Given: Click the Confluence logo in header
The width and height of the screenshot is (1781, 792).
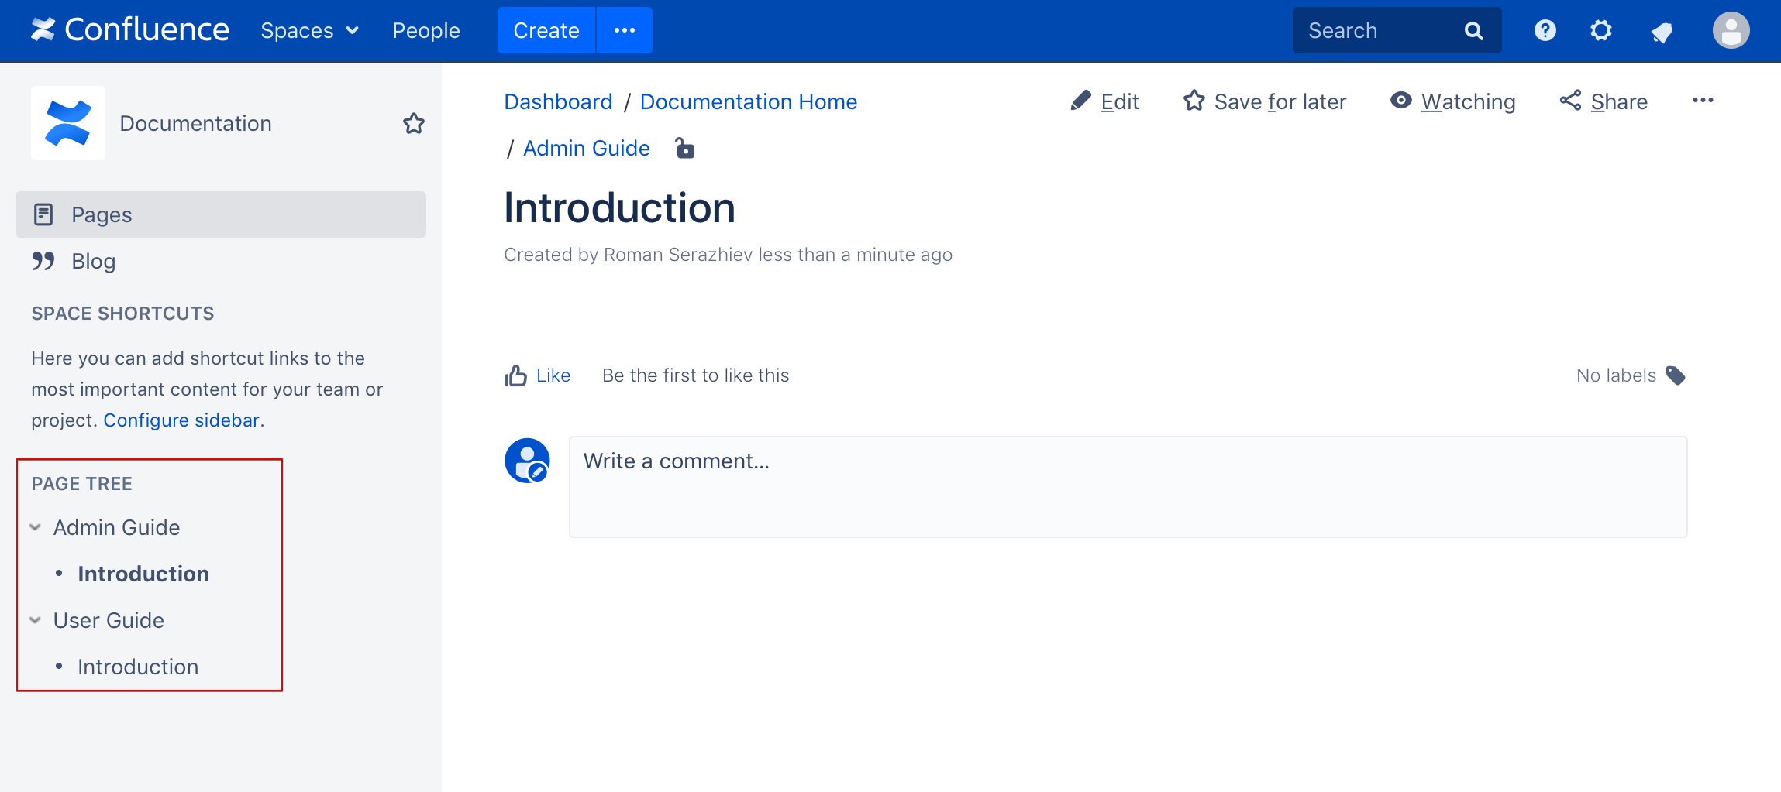Looking at the screenshot, I should [130, 30].
